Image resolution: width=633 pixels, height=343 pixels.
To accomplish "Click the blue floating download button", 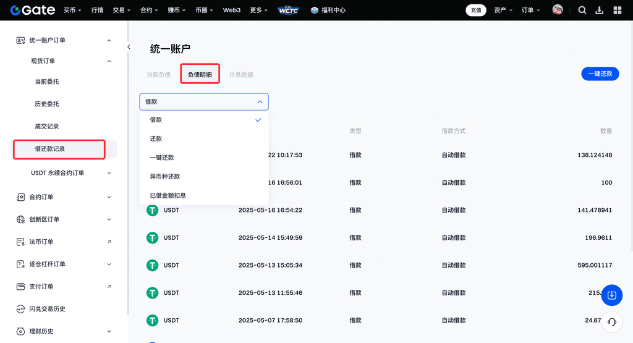I will pyautogui.click(x=611, y=295).
